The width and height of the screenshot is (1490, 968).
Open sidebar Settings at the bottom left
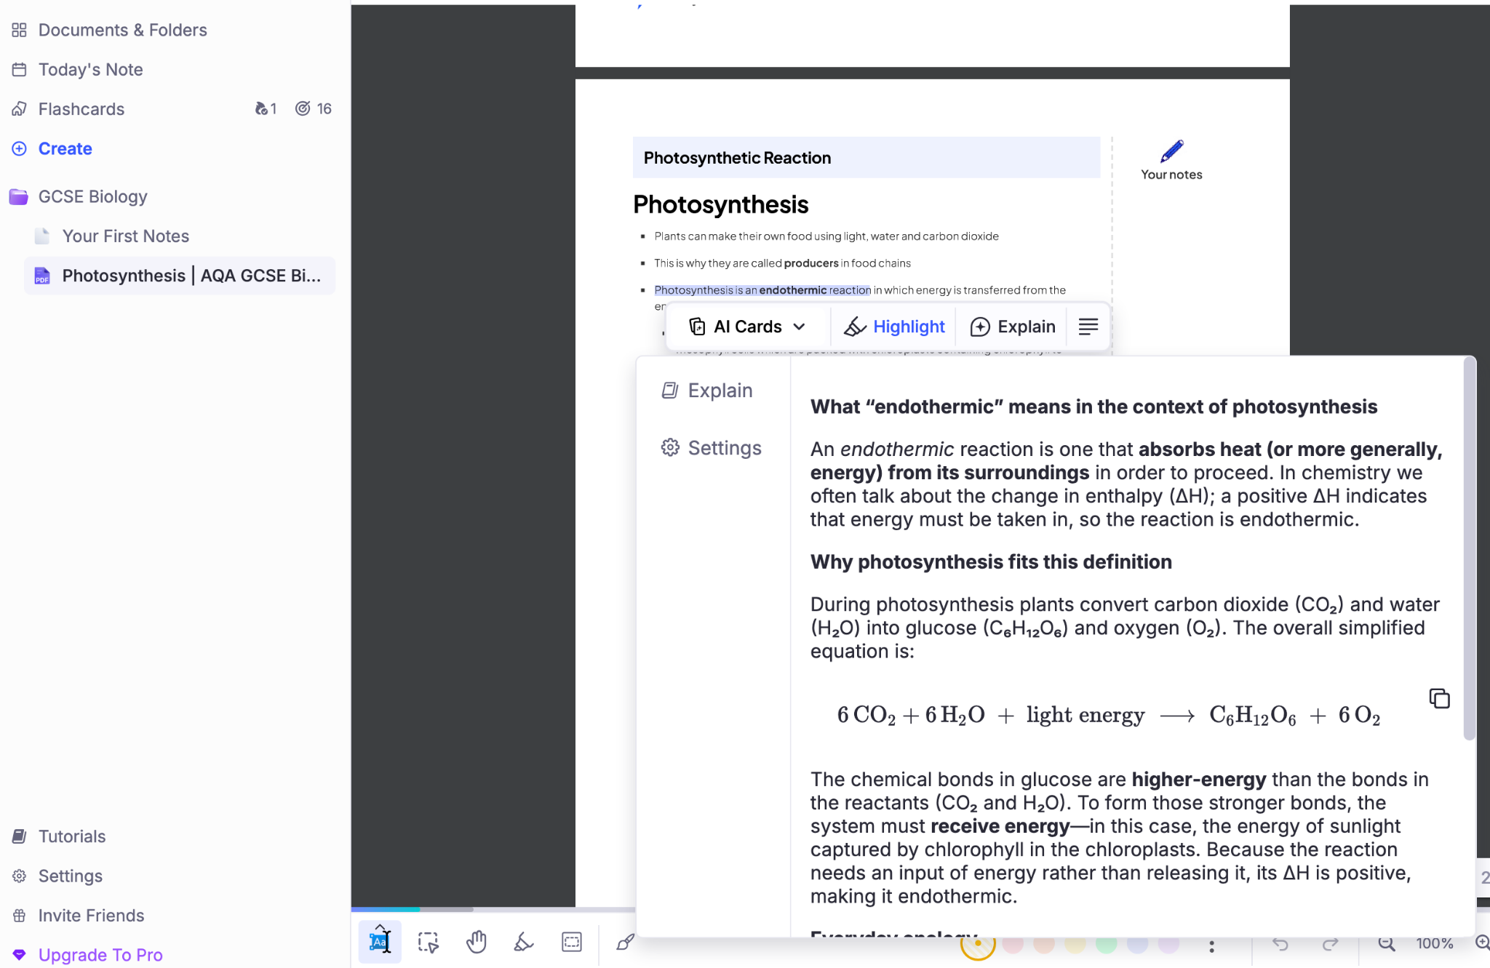(x=70, y=876)
